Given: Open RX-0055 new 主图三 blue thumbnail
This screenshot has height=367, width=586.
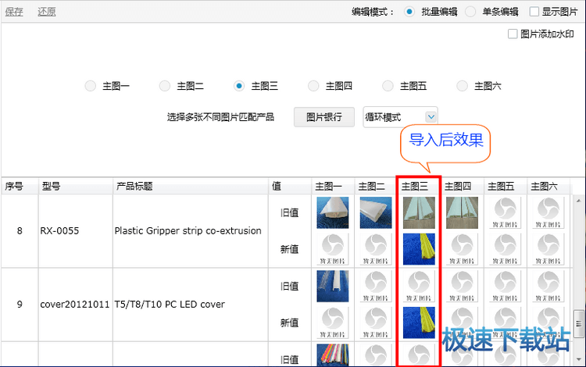Looking at the screenshot, I should click(x=419, y=249).
